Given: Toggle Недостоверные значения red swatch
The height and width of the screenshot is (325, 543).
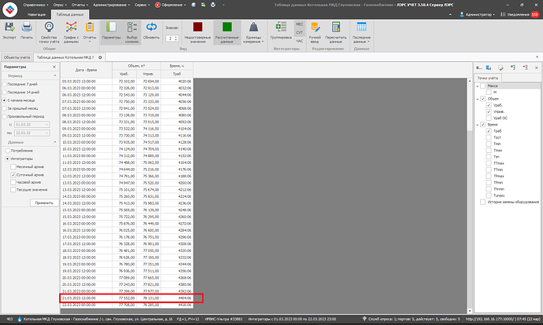Looking at the screenshot, I should (x=198, y=27).
